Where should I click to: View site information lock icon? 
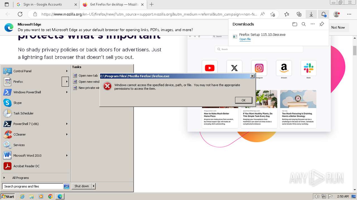(35, 14)
